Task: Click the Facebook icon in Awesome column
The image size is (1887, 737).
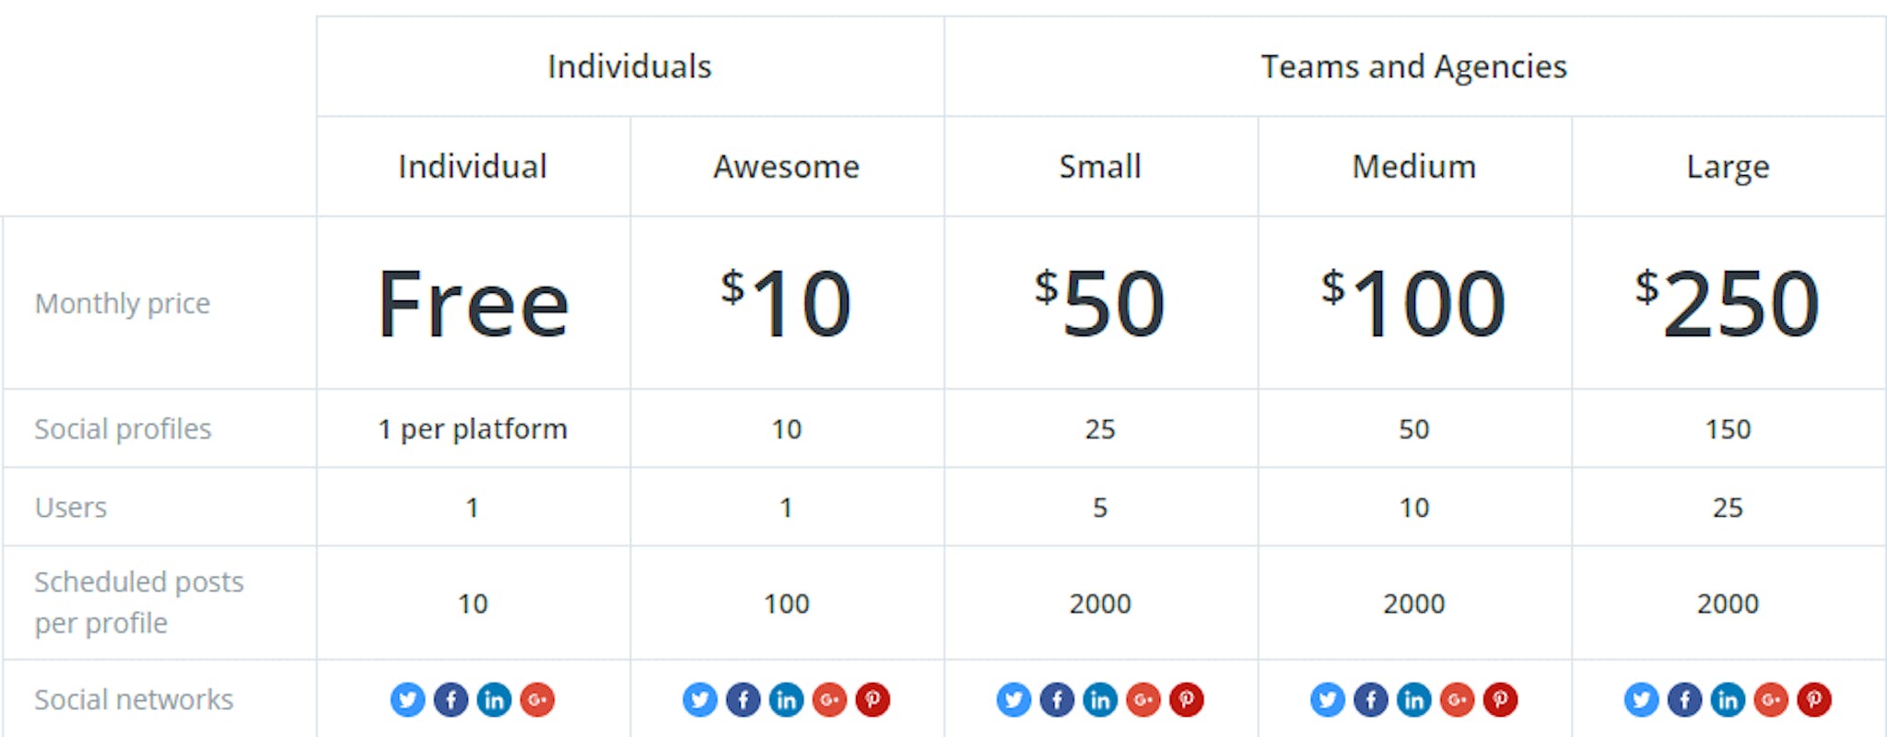Action: pyautogui.click(x=743, y=700)
